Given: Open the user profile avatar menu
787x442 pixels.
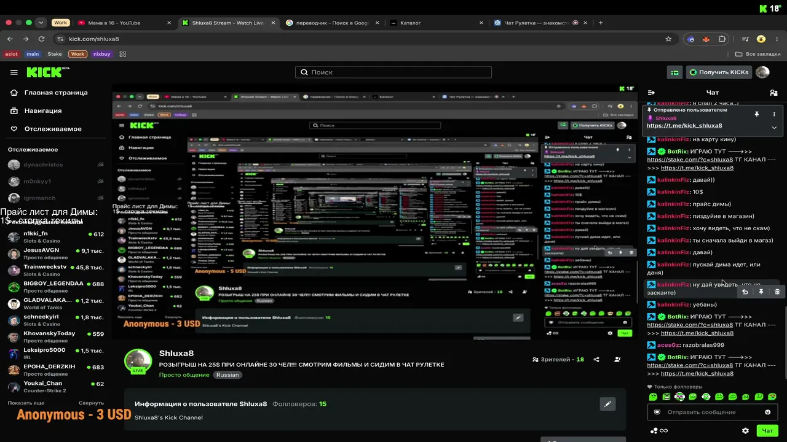Looking at the screenshot, I should click(762, 72).
